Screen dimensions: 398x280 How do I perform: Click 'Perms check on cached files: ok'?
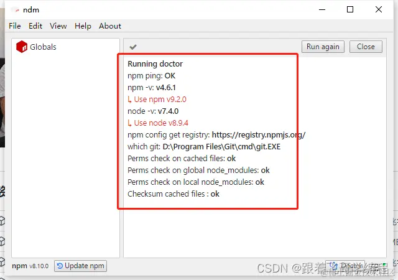[182, 159]
